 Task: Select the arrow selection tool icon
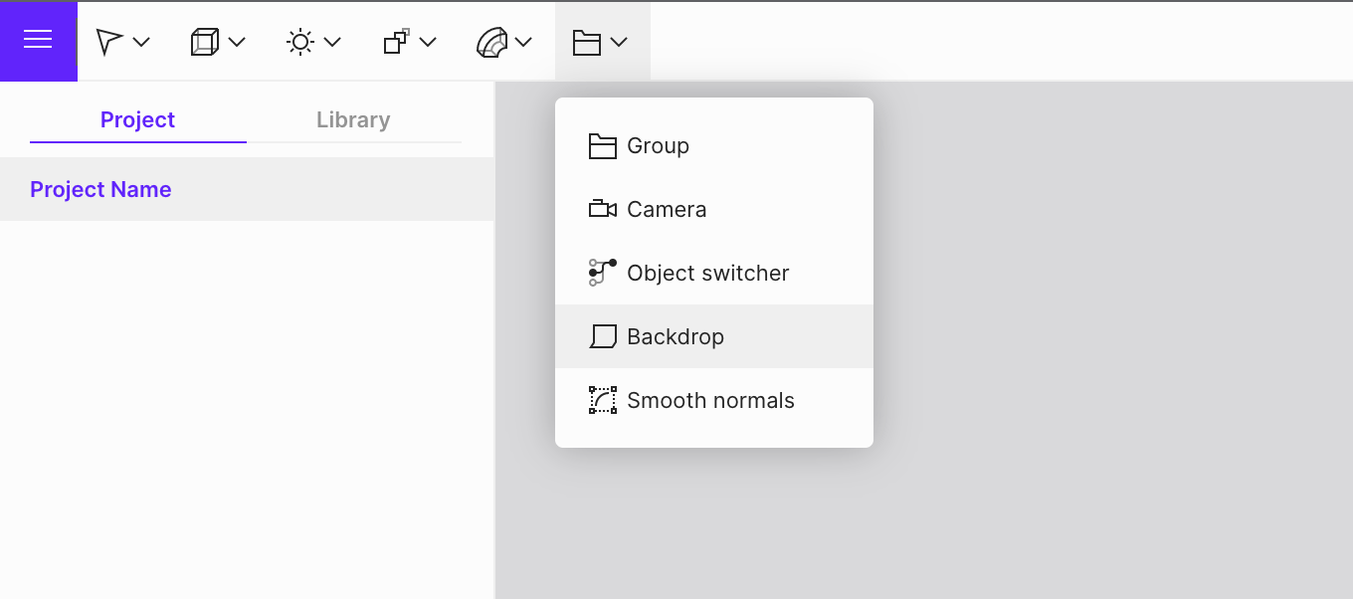point(108,42)
